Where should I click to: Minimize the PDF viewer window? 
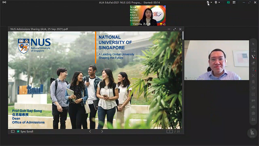click(x=169, y=29)
